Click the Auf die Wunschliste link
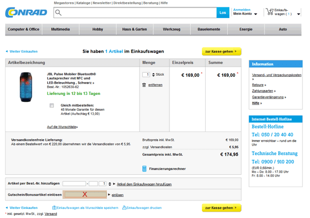 (x=63, y=127)
